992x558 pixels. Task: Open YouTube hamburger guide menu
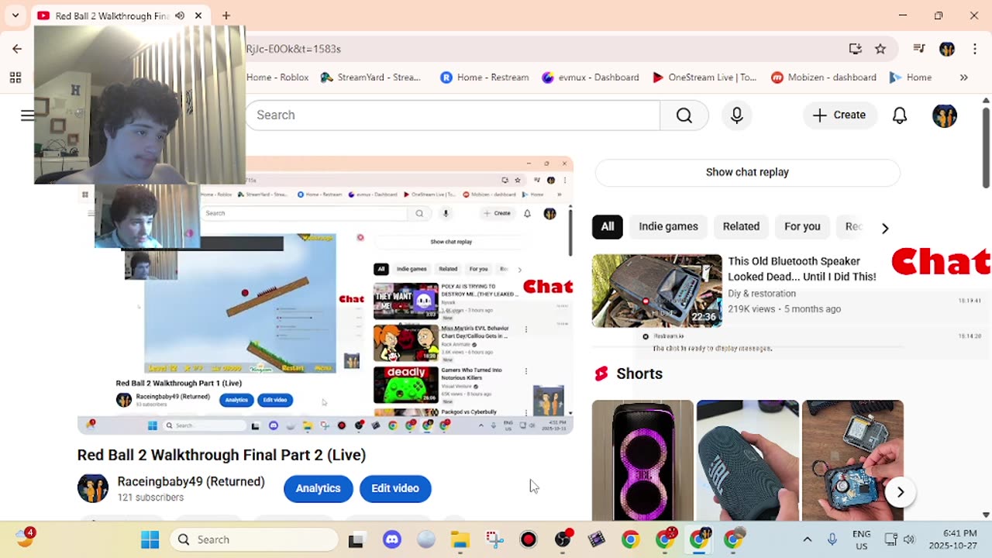27,115
